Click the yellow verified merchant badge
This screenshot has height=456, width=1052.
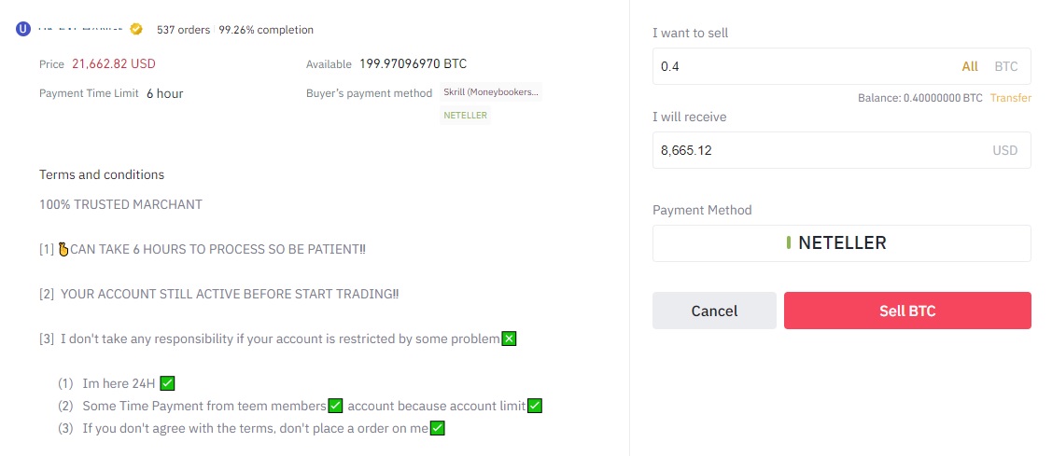pos(136,29)
